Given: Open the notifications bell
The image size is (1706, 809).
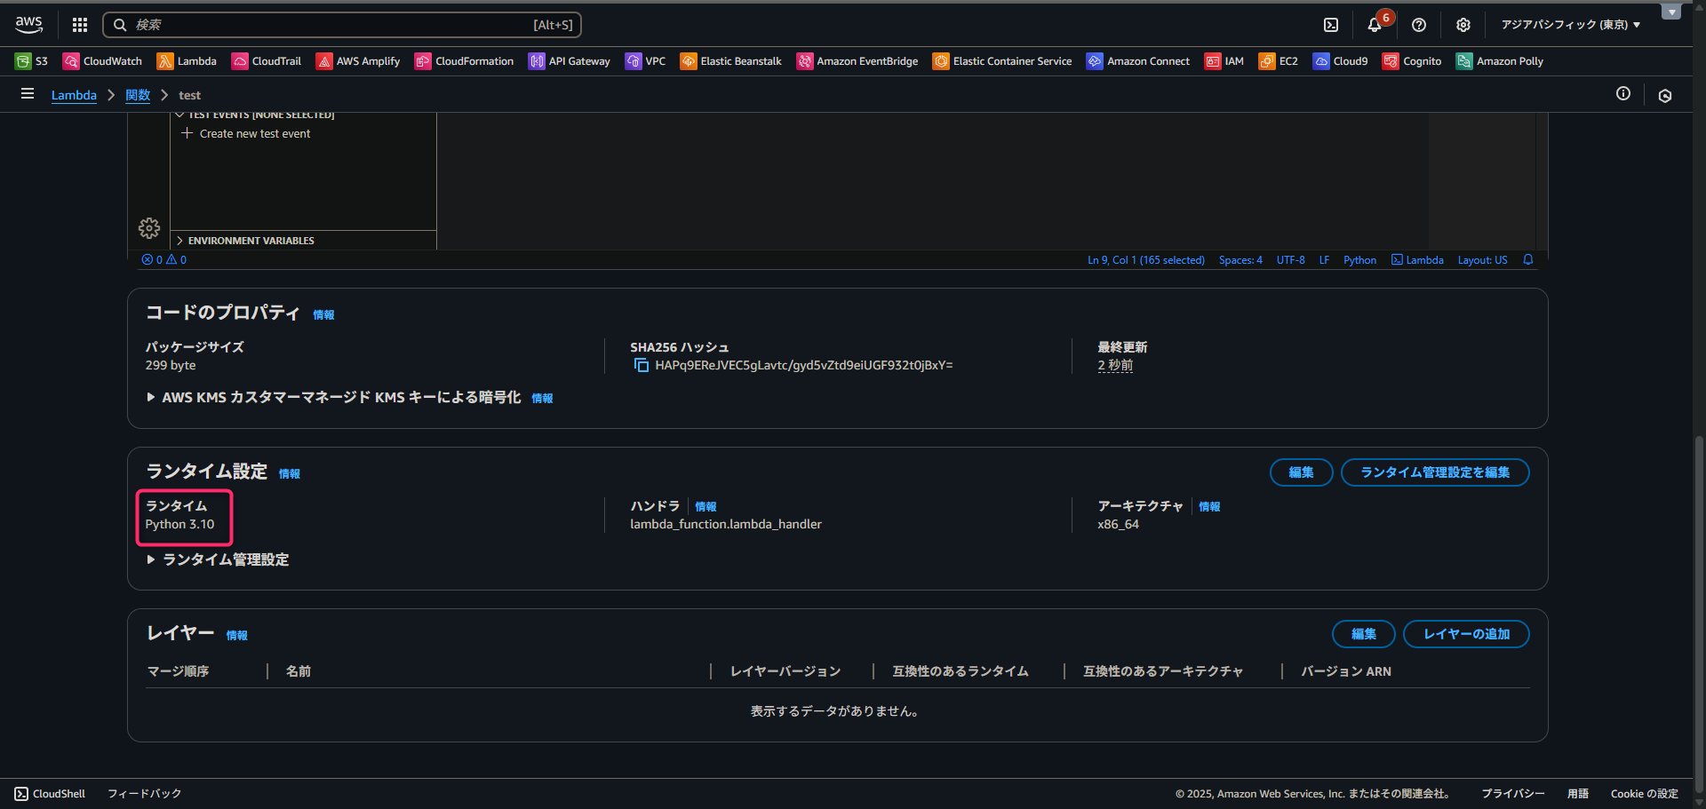Looking at the screenshot, I should click(x=1375, y=25).
